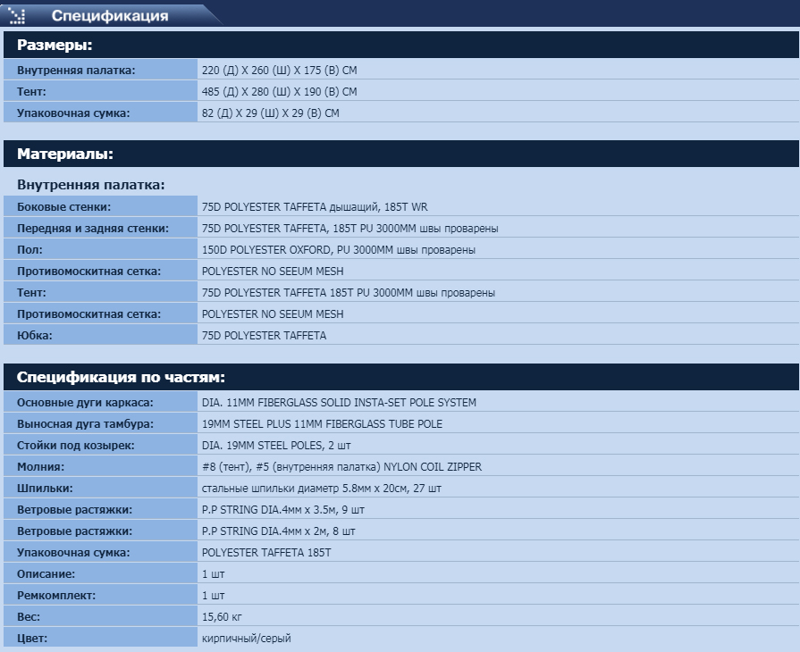Click the NYLON COIL ZIPPER value

(x=433, y=467)
